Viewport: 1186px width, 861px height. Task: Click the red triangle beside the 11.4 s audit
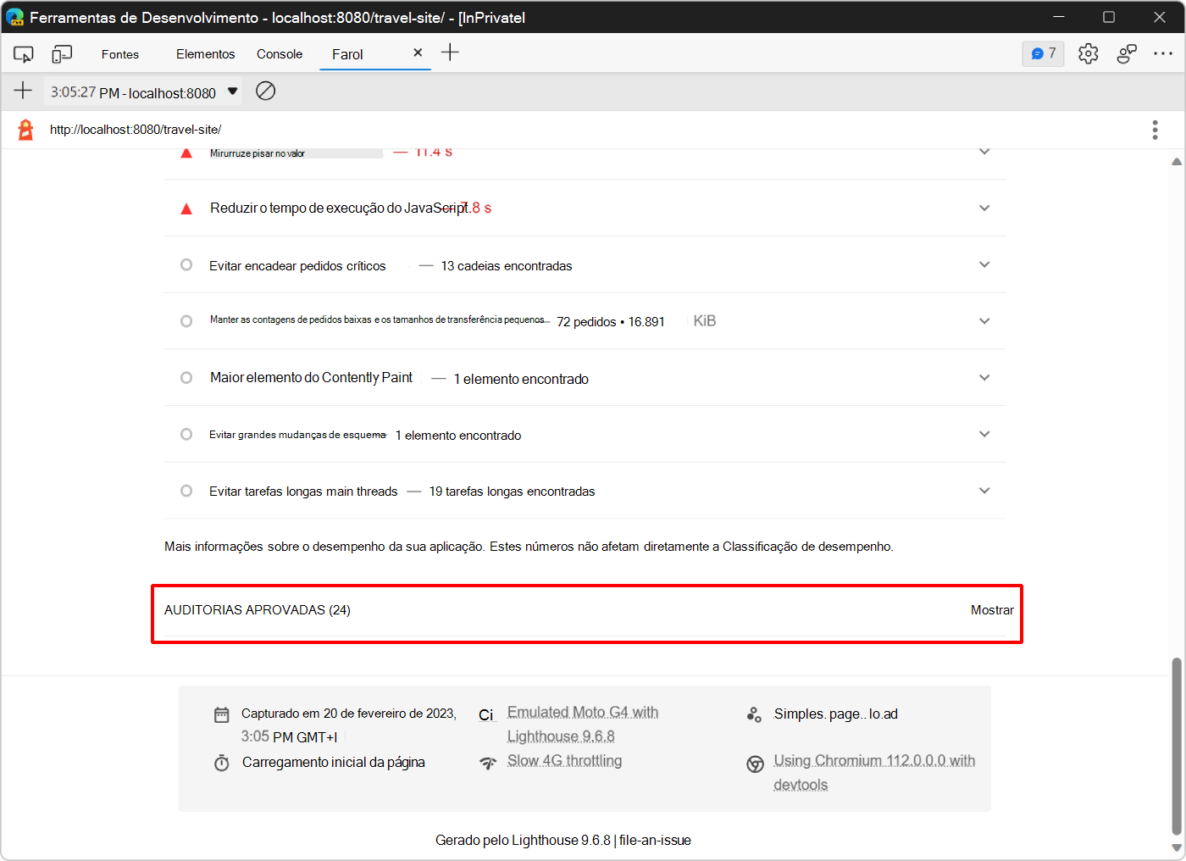click(x=186, y=153)
